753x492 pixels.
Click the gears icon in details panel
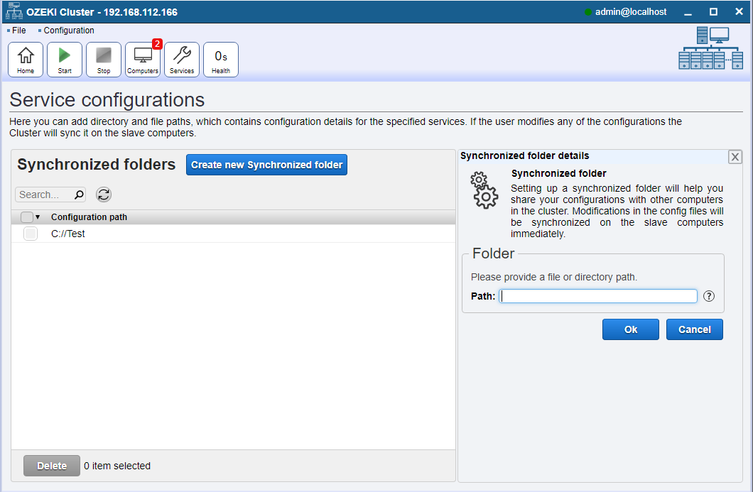pyautogui.click(x=484, y=190)
